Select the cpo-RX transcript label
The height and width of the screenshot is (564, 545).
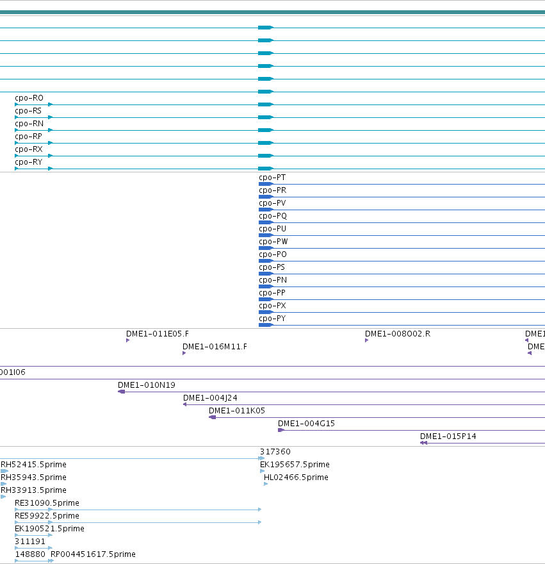[29, 149]
